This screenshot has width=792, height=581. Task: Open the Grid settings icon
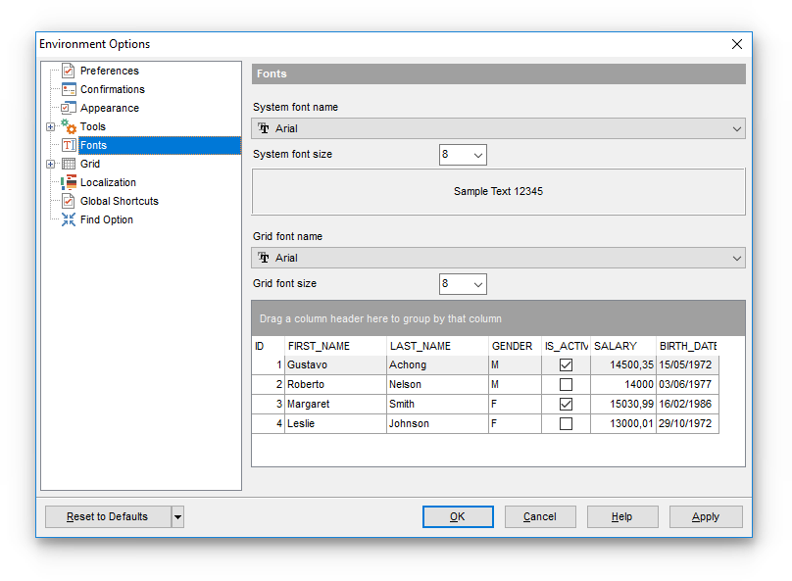(x=68, y=164)
